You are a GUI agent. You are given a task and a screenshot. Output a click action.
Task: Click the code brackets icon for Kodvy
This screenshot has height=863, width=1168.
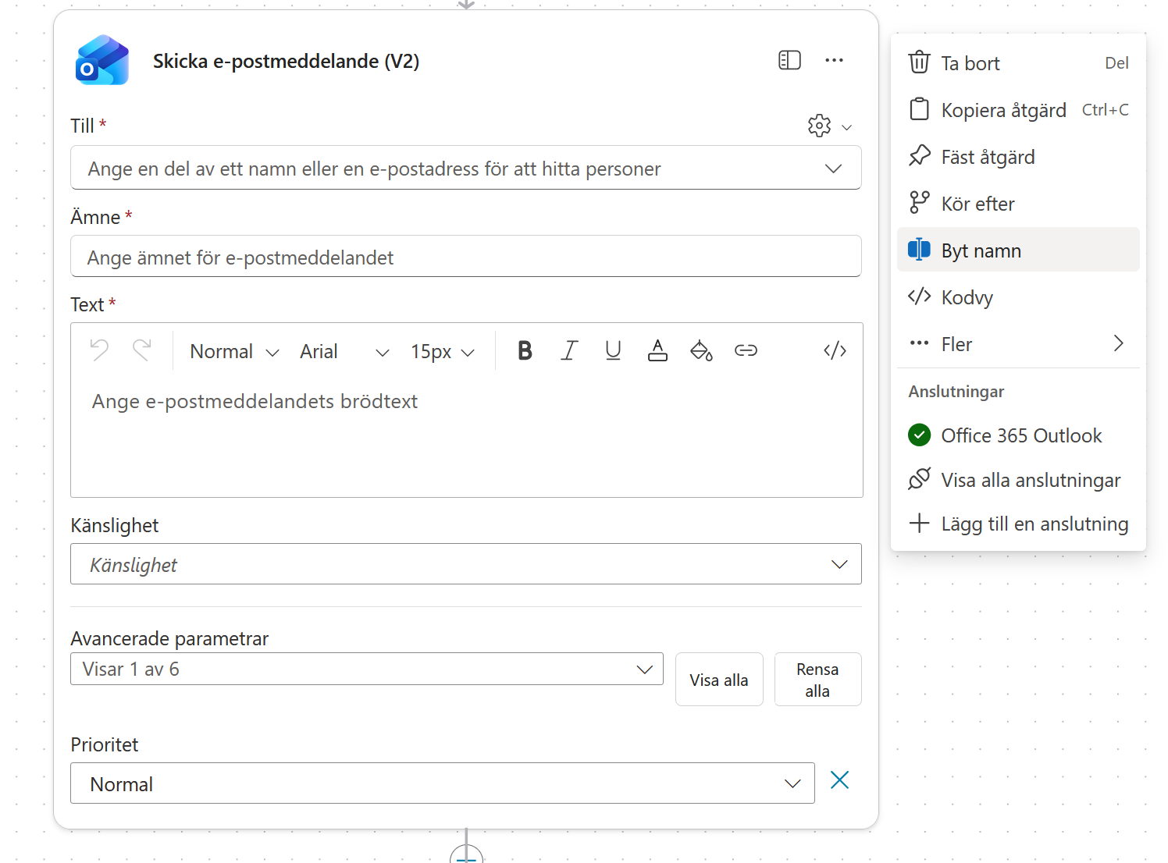[x=919, y=297]
